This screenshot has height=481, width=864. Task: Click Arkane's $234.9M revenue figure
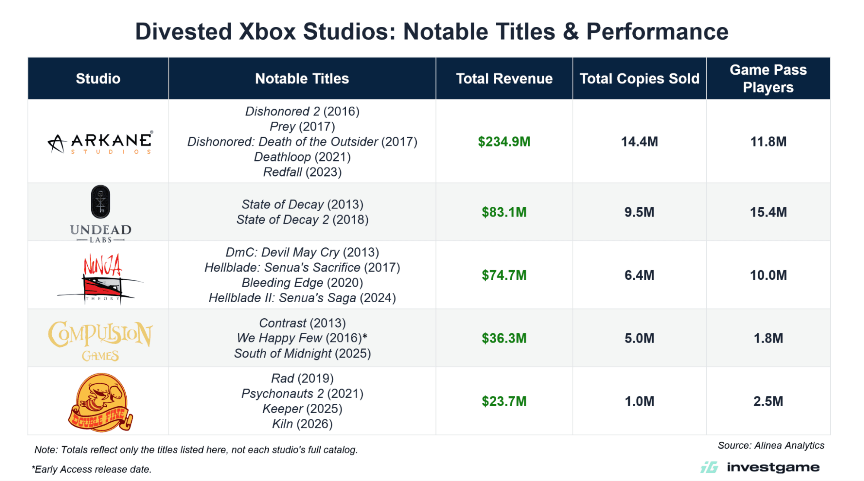(x=504, y=142)
